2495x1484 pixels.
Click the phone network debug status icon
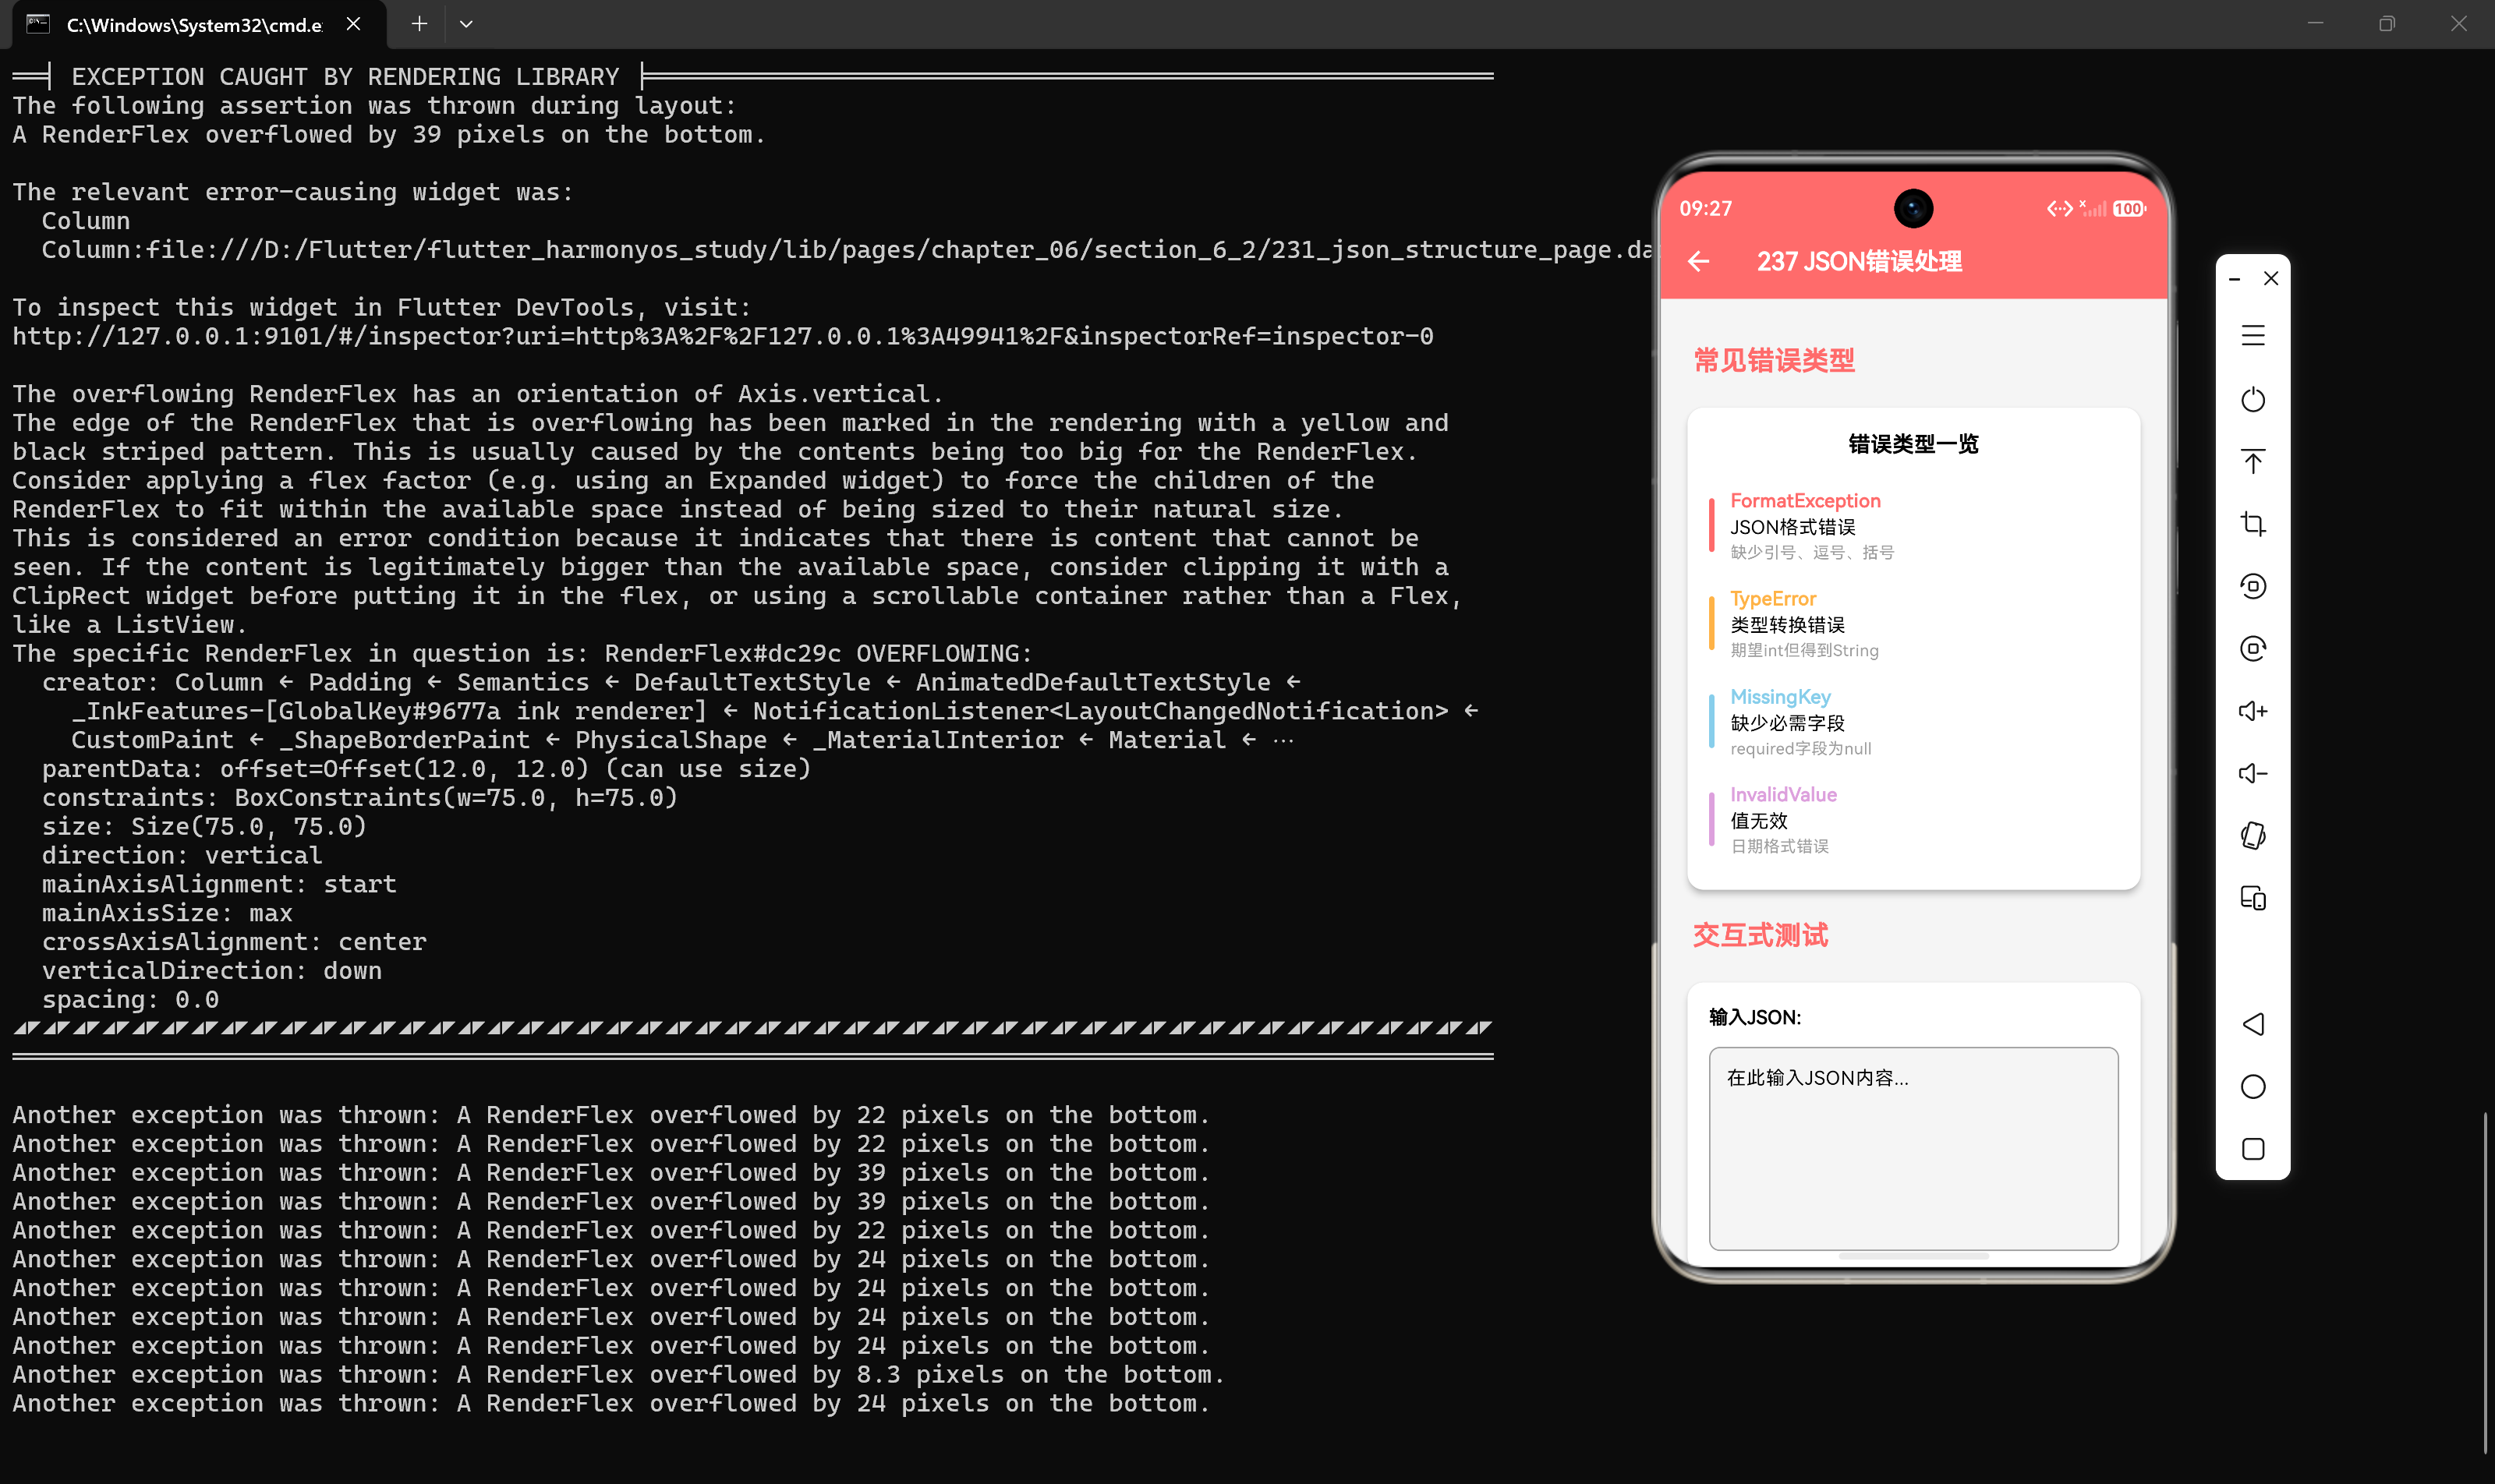(x=2060, y=209)
